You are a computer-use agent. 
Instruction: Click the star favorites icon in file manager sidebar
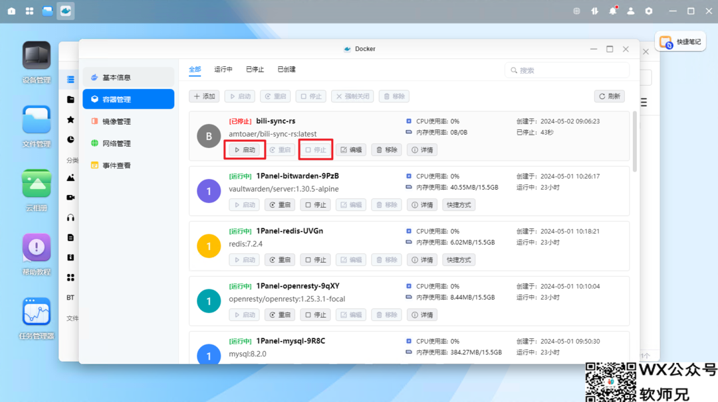point(70,119)
